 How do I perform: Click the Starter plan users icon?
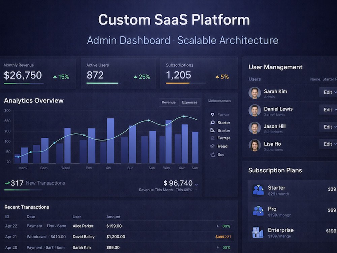(x=258, y=190)
